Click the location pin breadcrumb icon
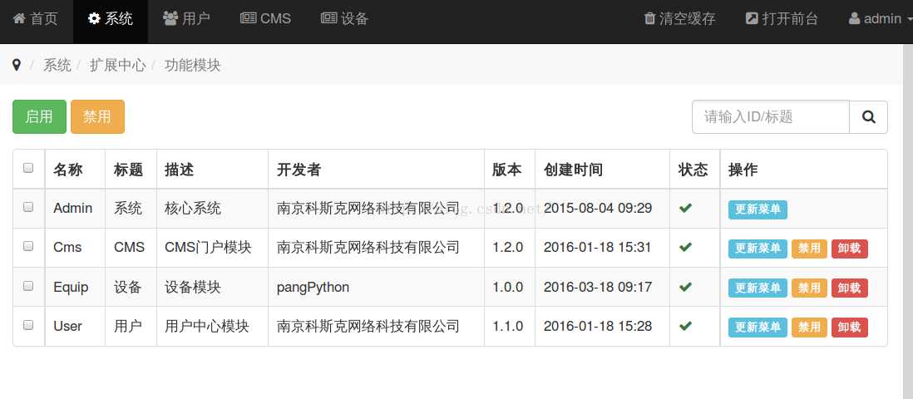The height and width of the screenshot is (399, 913). (x=17, y=65)
